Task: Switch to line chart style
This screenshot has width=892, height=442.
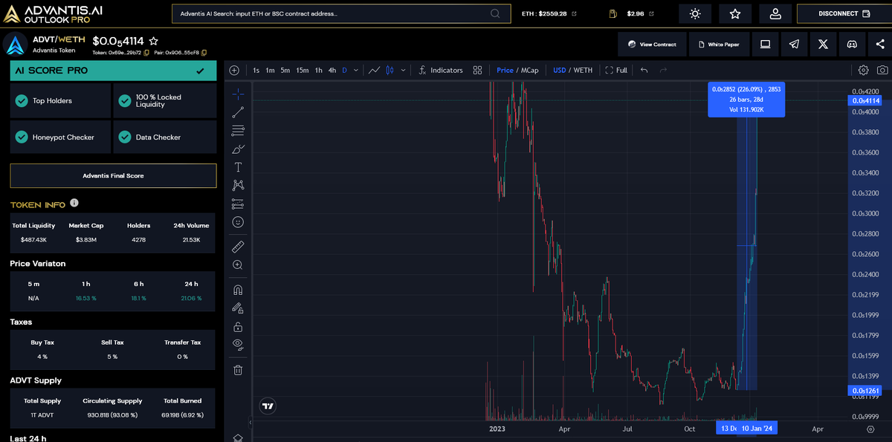Action: click(374, 71)
